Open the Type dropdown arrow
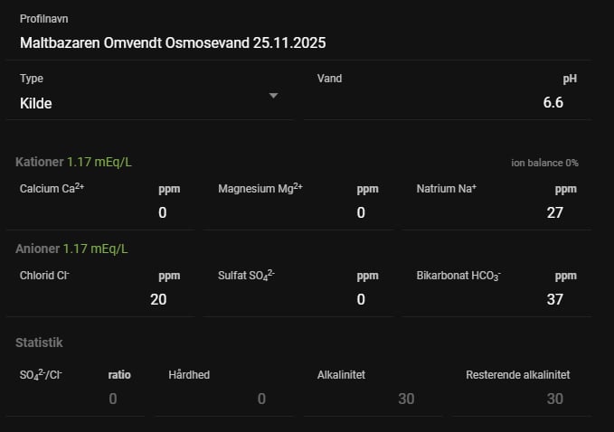Image resolution: width=614 pixels, height=432 pixels. coord(273,96)
